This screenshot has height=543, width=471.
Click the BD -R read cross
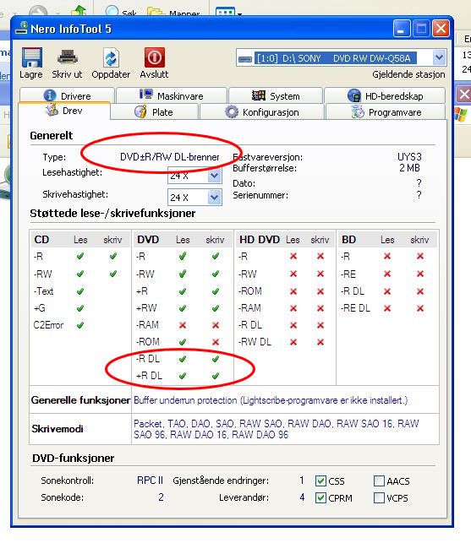pyautogui.click(x=387, y=256)
